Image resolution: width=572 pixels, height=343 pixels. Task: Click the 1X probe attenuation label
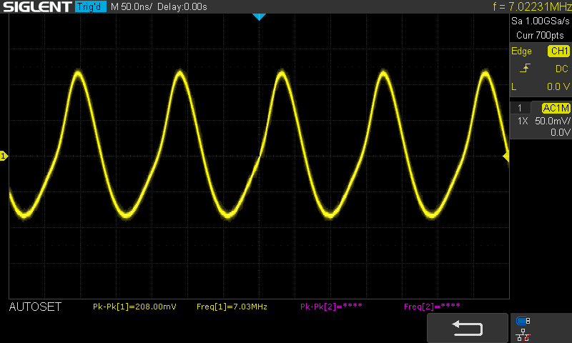click(x=523, y=121)
